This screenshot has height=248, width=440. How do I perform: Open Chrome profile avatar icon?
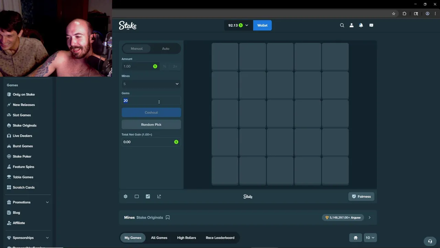click(x=427, y=14)
